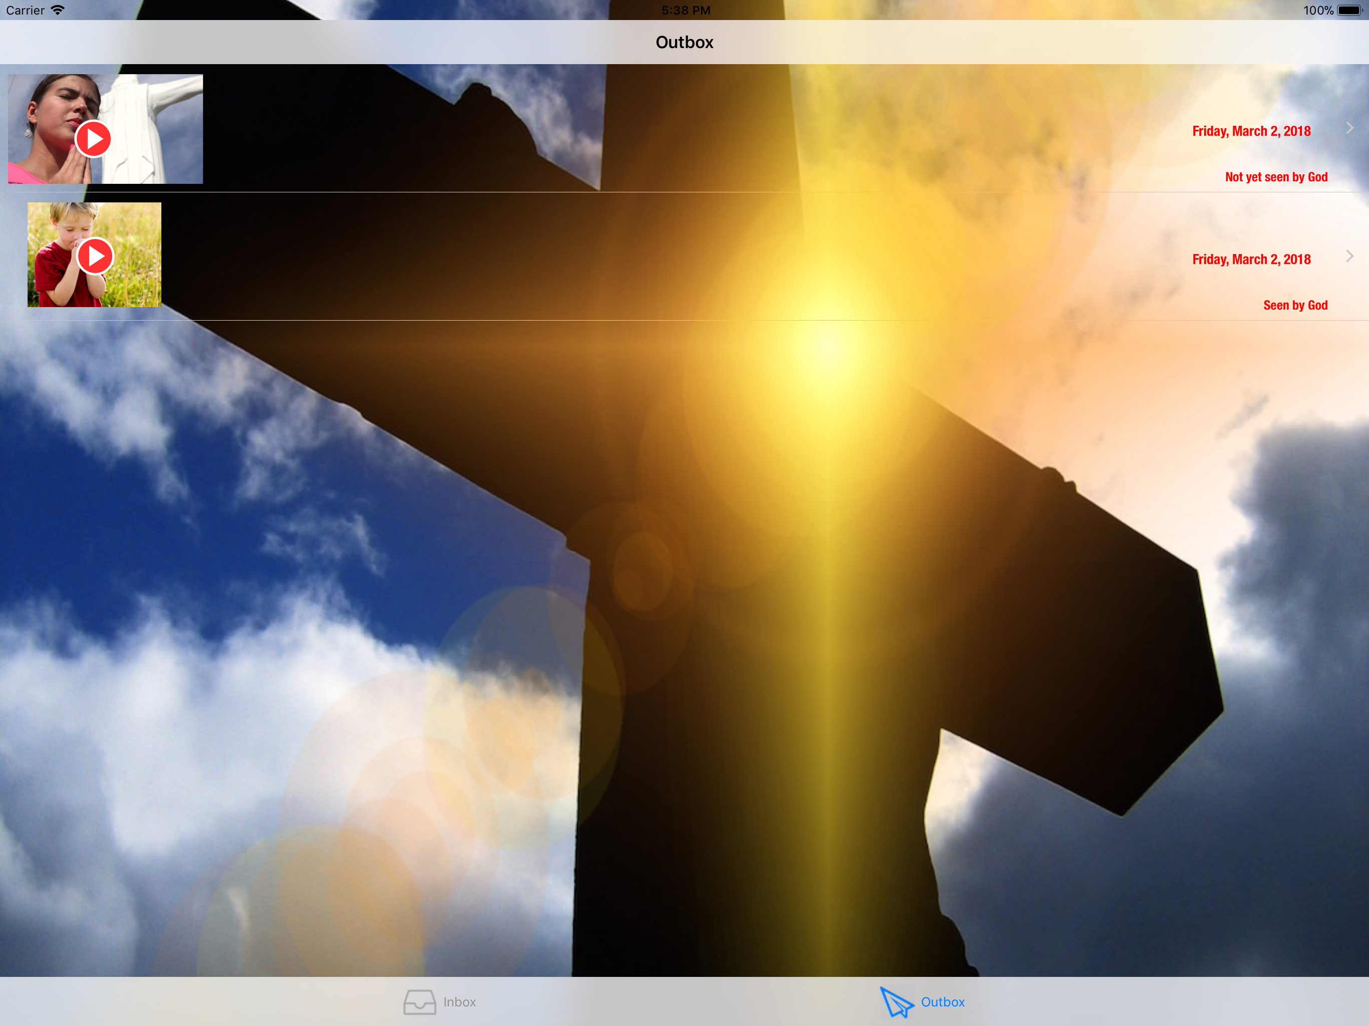The width and height of the screenshot is (1369, 1026).
Task: Click the Inbox tray icon
Action: click(x=419, y=1002)
